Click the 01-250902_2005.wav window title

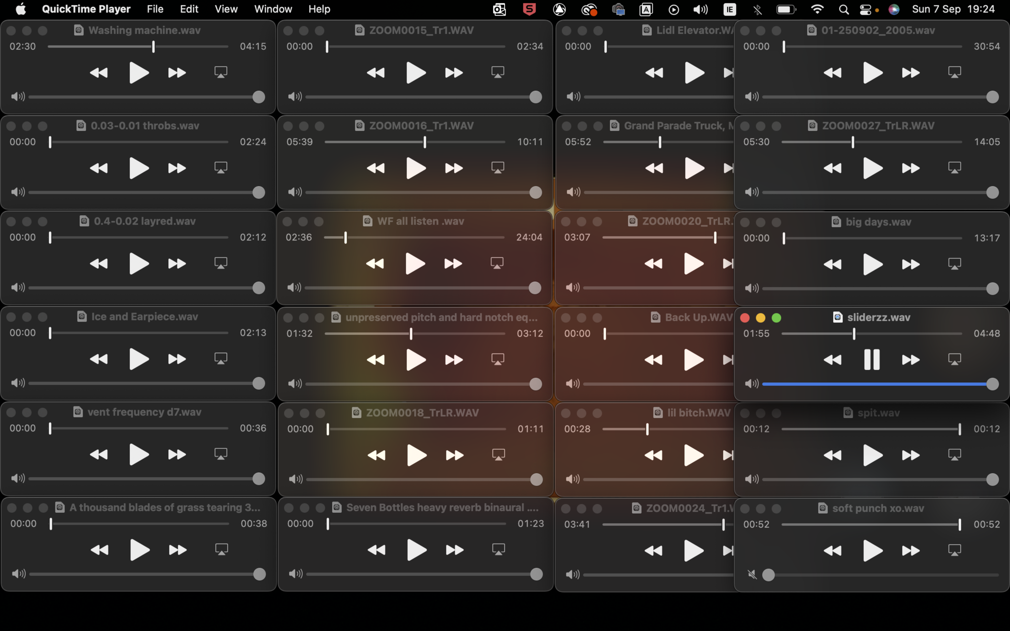(x=878, y=30)
